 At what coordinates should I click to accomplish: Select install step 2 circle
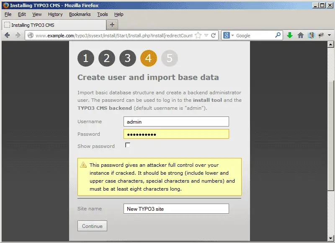click(107, 58)
